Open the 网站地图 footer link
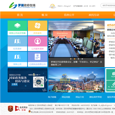Viewport: 115px width, 115px height. 66,97
